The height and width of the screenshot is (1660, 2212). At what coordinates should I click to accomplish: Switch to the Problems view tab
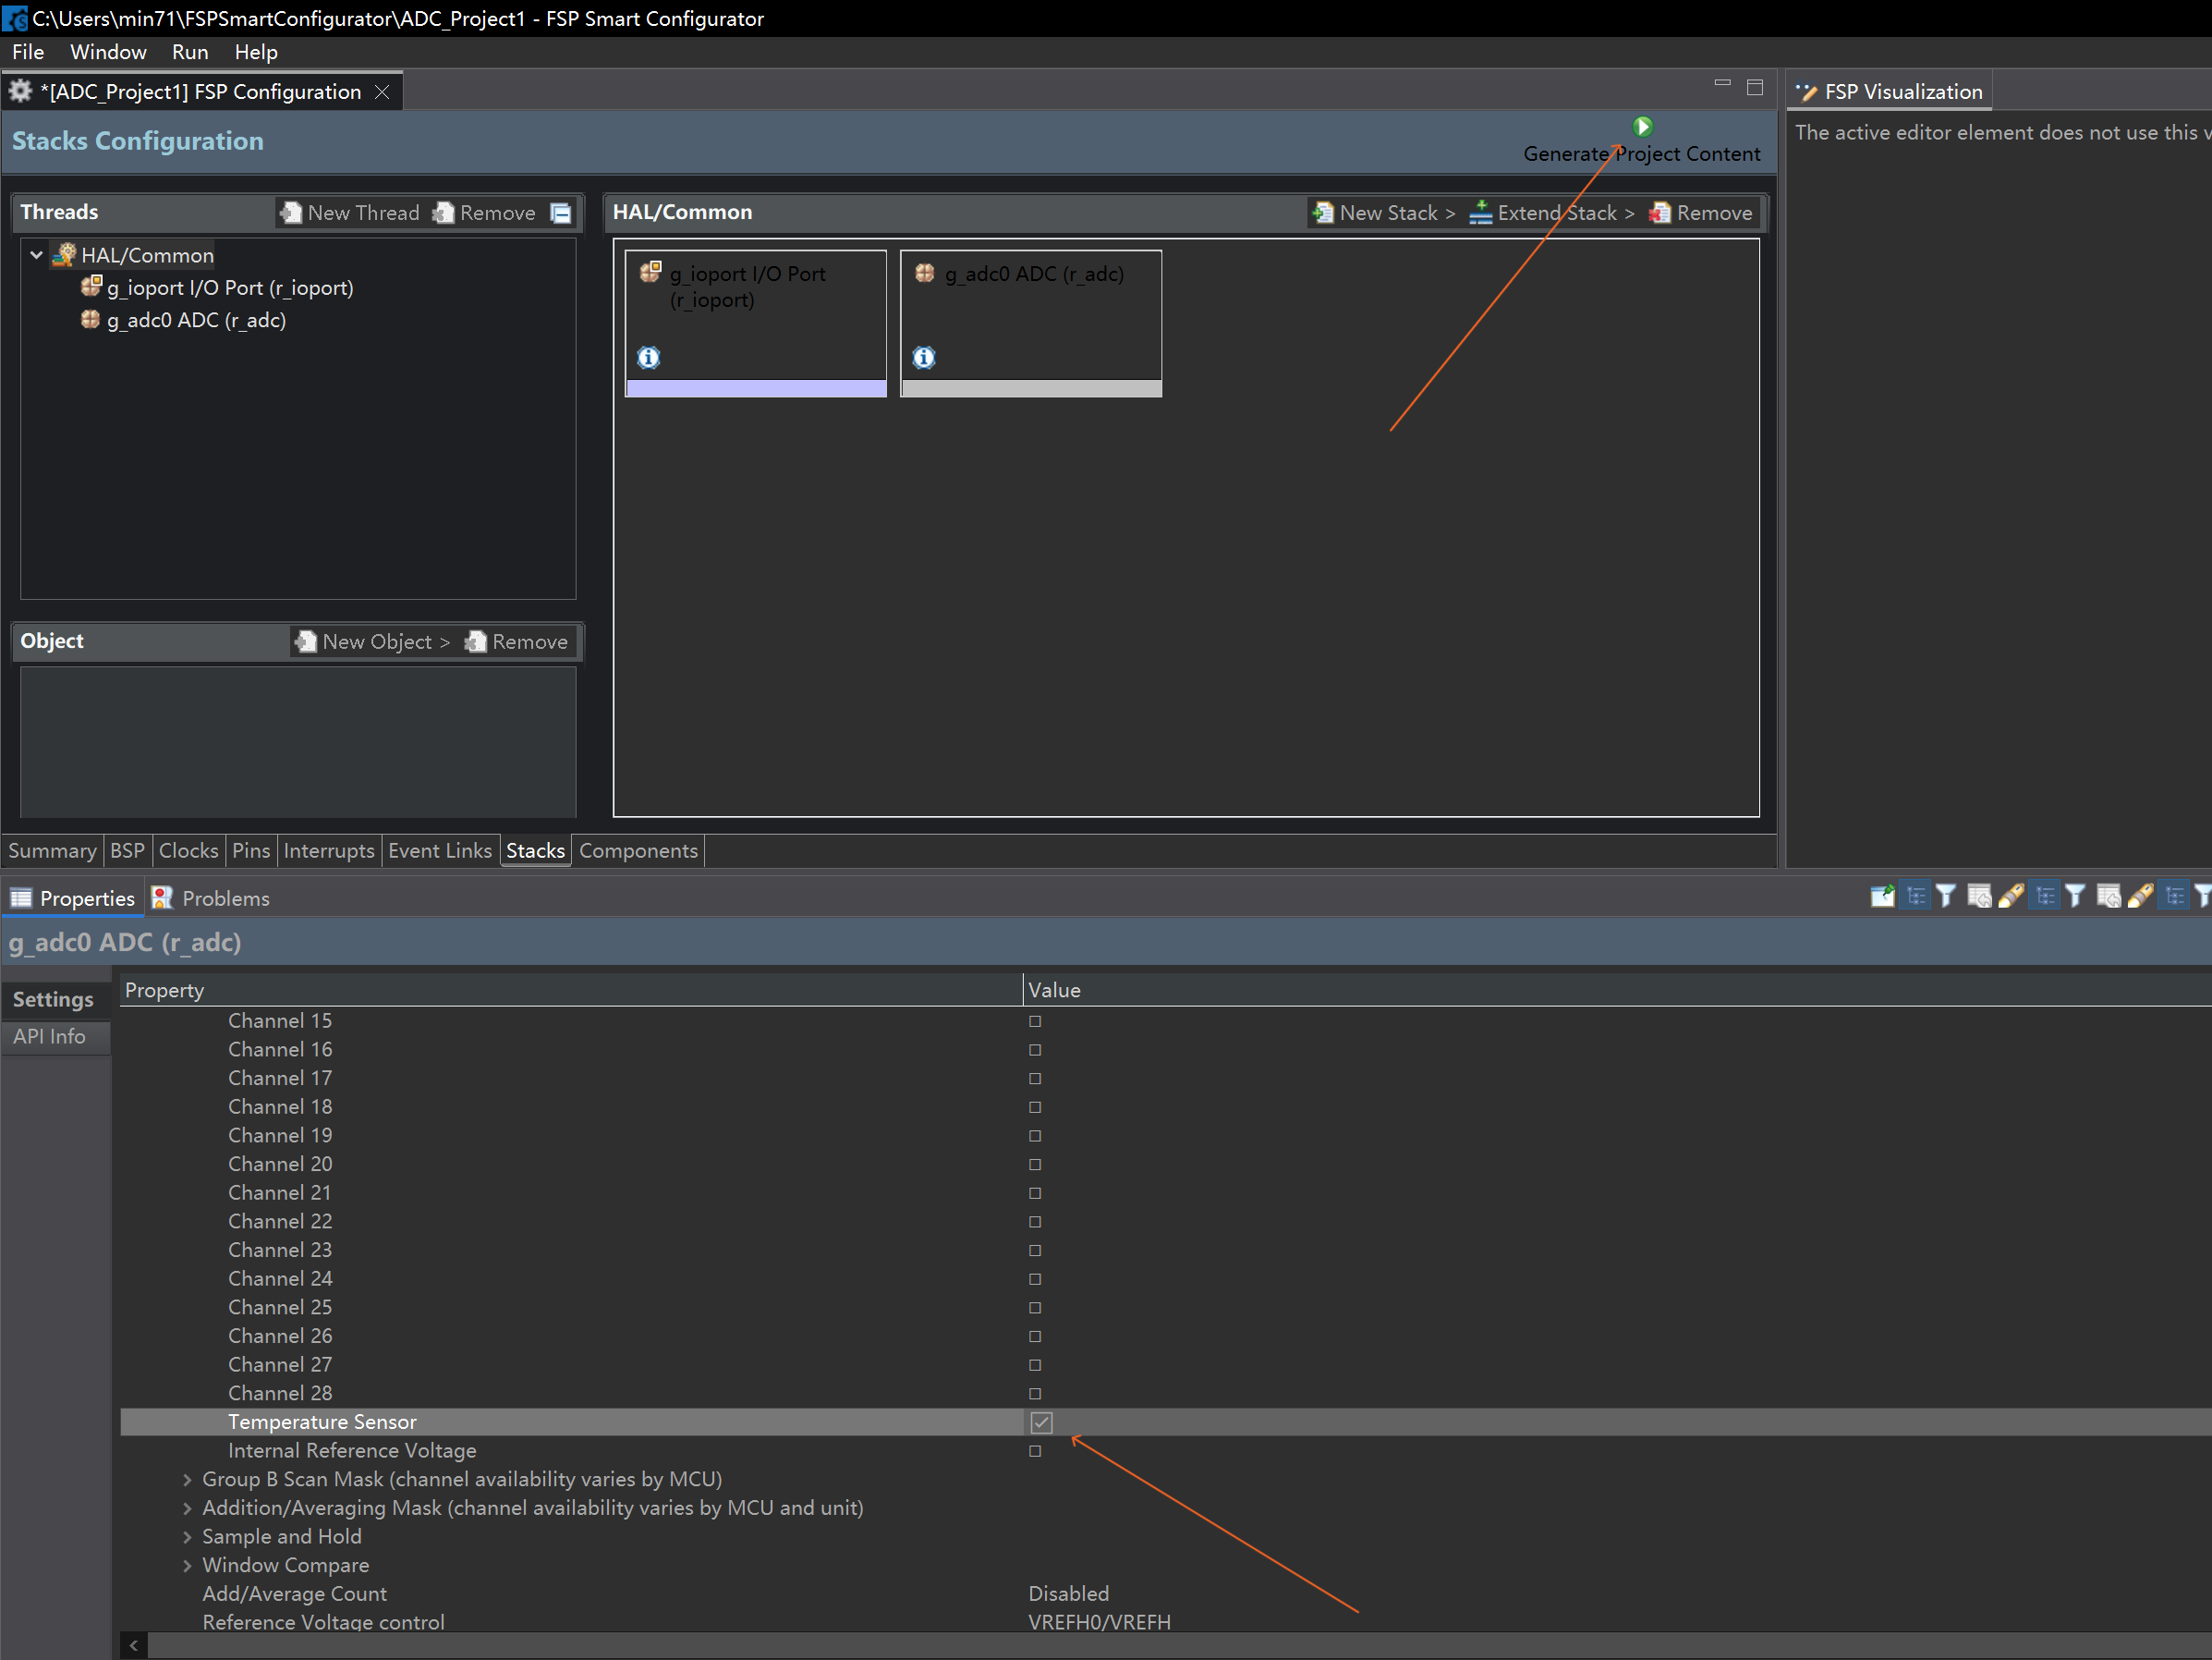[x=212, y=898]
